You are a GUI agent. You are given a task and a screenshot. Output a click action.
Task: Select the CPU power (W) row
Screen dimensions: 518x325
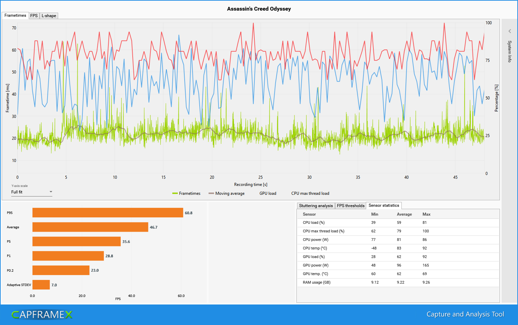tap(398, 240)
